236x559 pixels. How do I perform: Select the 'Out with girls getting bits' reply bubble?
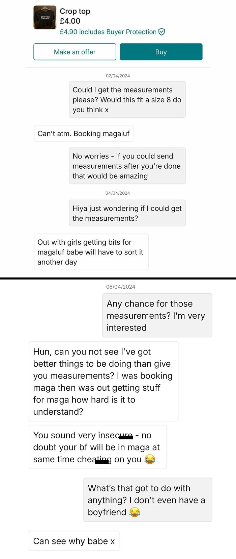pos(91,251)
